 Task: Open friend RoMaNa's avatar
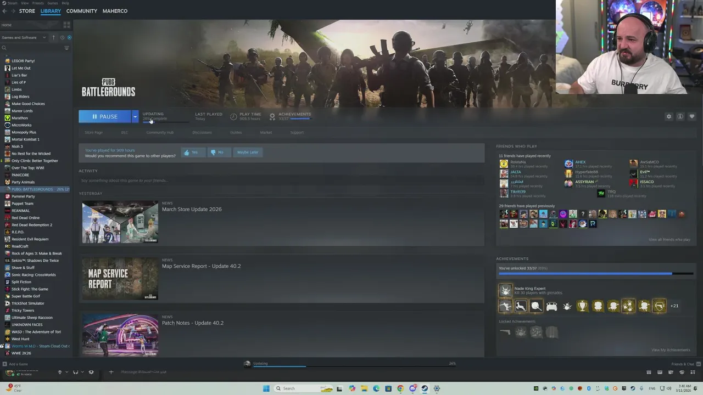504,164
